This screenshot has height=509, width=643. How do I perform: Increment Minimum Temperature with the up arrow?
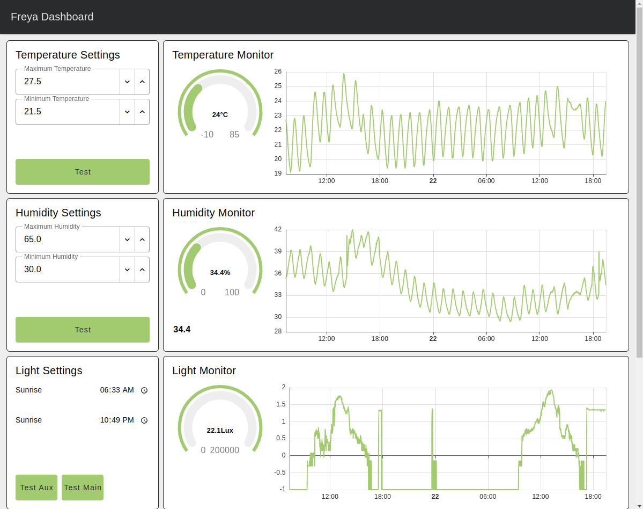coord(142,111)
